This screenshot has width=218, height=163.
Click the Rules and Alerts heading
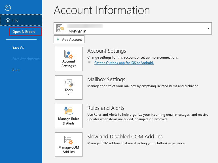(106, 108)
